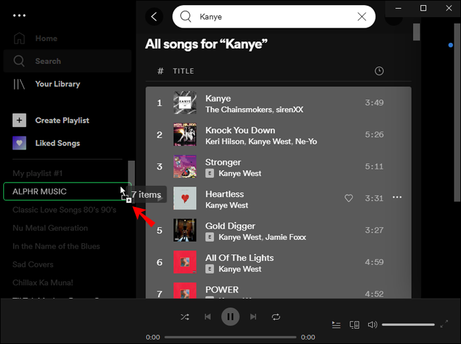Pause playback
The image size is (461, 344).
tap(230, 317)
